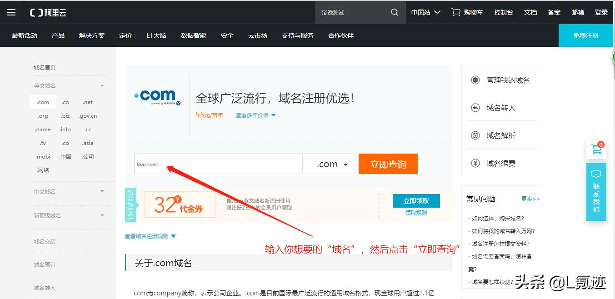Open the 产品 menu in navigation bar
615x299 pixels.
pyautogui.click(x=58, y=35)
